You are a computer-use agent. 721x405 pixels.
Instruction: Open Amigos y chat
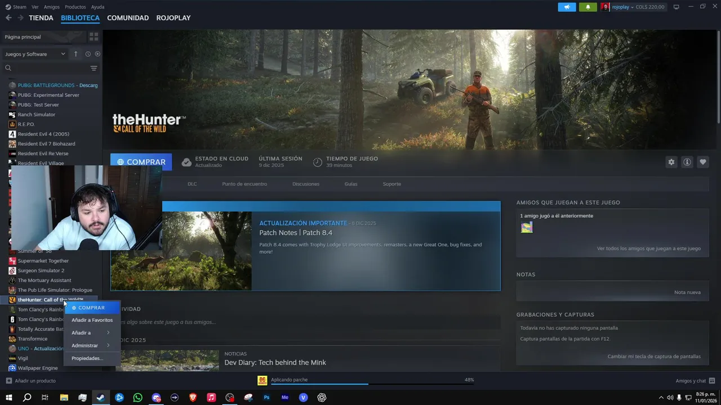click(x=695, y=381)
